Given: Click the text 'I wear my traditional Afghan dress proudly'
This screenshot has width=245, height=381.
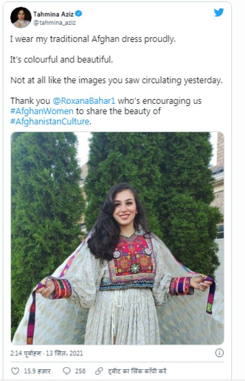Looking at the screenshot, I should [x=92, y=39].
